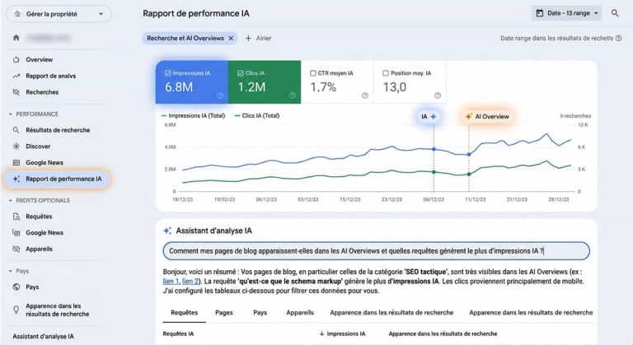Uncheck the Clics IA checkbox
The image size is (633, 345).
241,73
